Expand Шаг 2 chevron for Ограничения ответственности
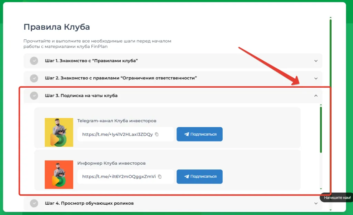 (x=316, y=78)
